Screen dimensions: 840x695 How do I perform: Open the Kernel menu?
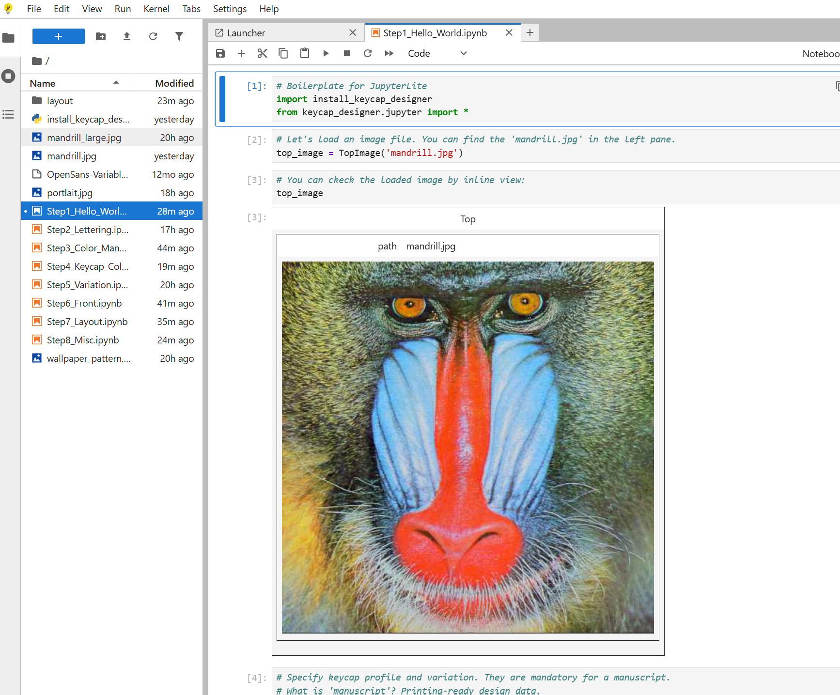[x=156, y=9]
